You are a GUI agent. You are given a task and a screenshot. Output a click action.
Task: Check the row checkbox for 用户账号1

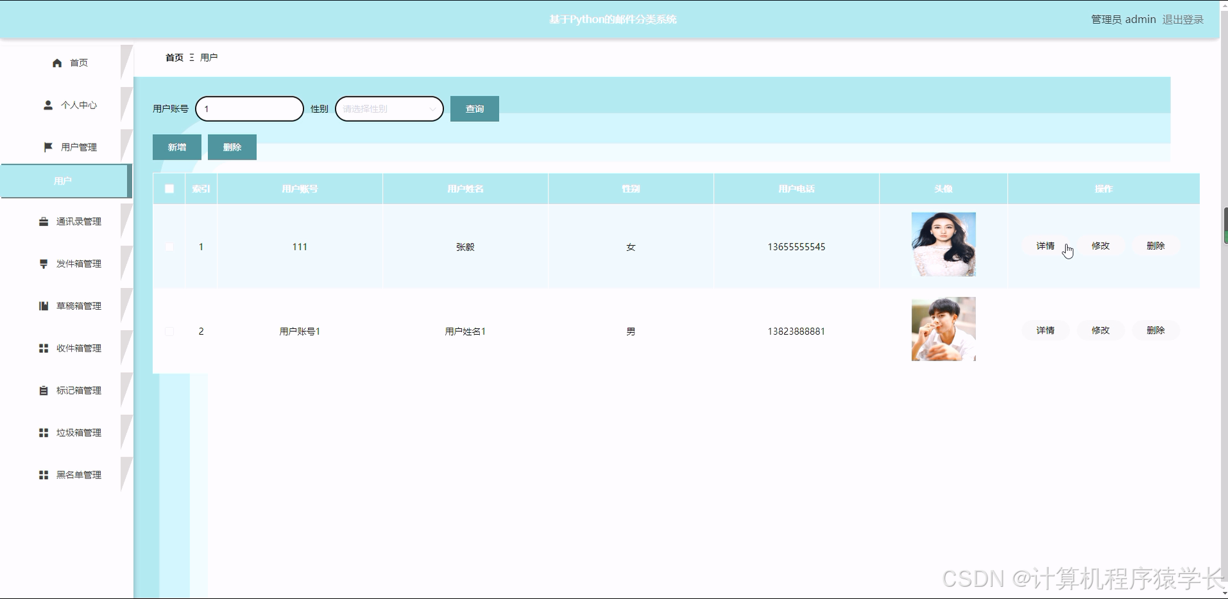pos(169,332)
